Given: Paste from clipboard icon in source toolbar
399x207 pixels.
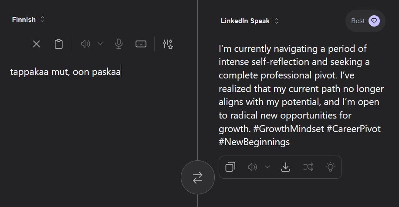Looking at the screenshot, I should click(58, 44).
